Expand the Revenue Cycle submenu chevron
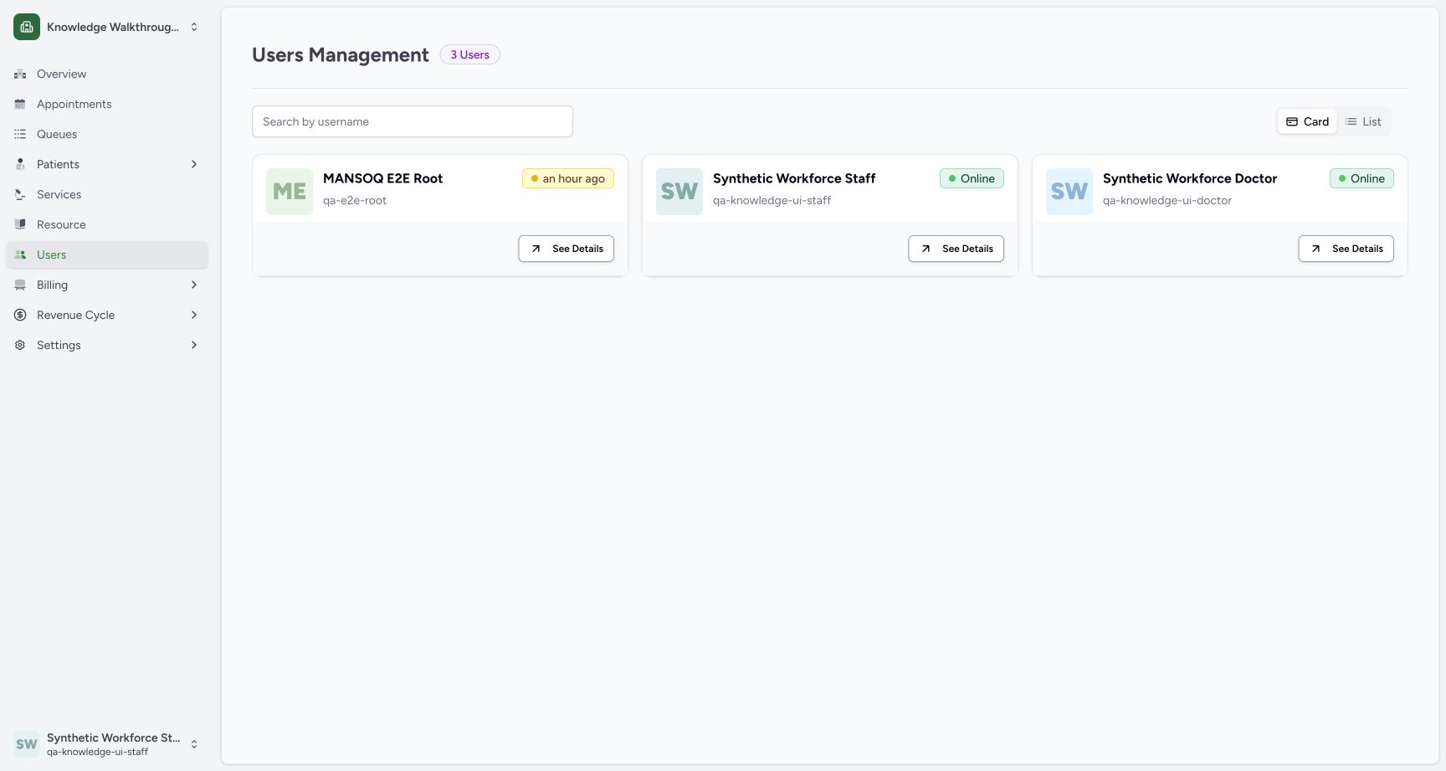 click(x=194, y=316)
